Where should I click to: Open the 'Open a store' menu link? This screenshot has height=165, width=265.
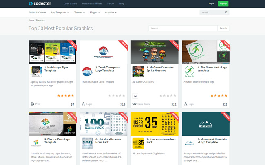point(70,4)
